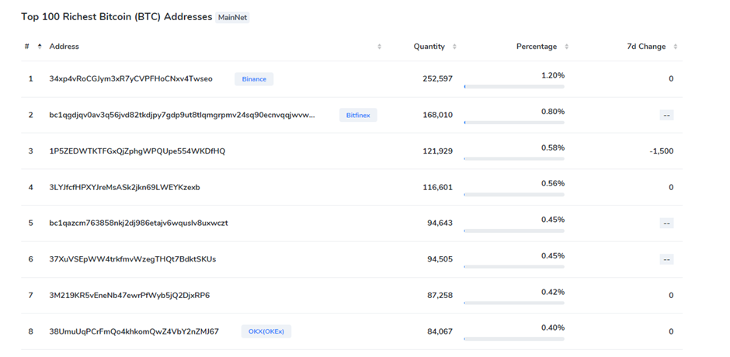Screen dimensions: 730x357
Task: Select the OKX(OKEx) label tag
Action: tap(266, 331)
